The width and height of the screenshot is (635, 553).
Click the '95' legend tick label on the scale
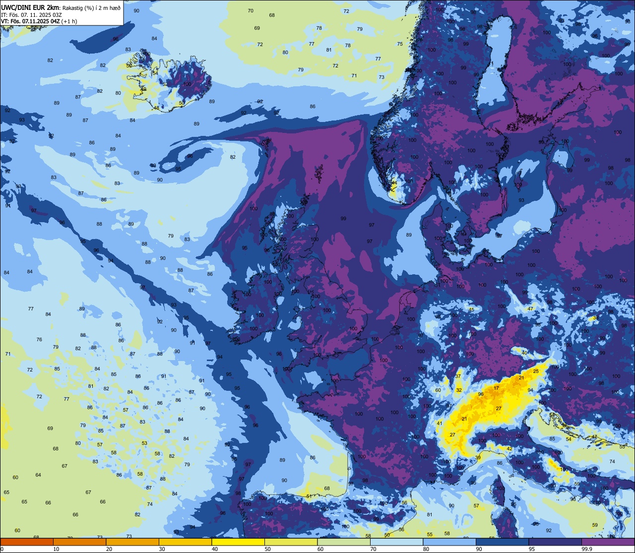[x=531, y=549]
